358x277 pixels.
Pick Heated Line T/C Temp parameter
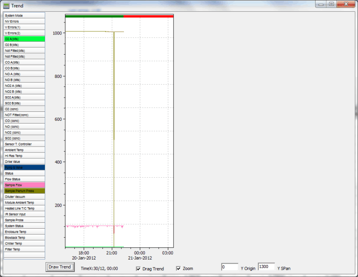click(24, 208)
